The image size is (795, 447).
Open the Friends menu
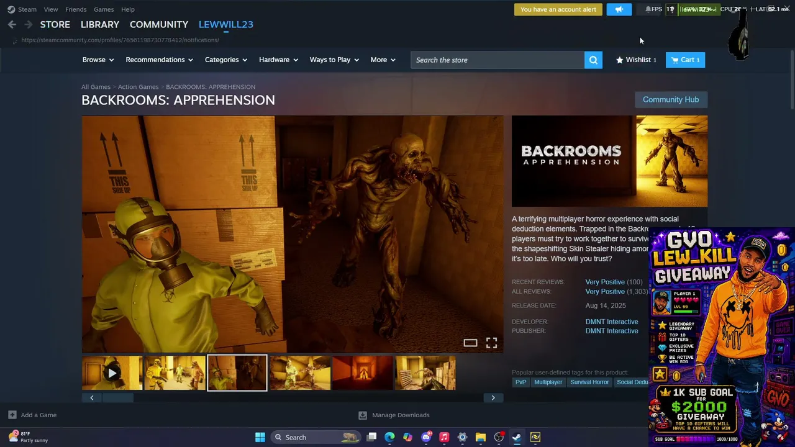point(76,9)
